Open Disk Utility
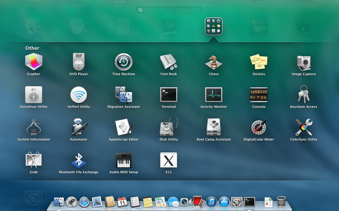Screen dimensions: 339x211 point(169,127)
